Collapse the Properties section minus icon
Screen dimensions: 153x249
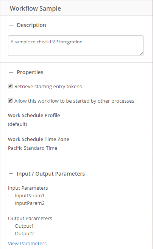tap(11, 72)
